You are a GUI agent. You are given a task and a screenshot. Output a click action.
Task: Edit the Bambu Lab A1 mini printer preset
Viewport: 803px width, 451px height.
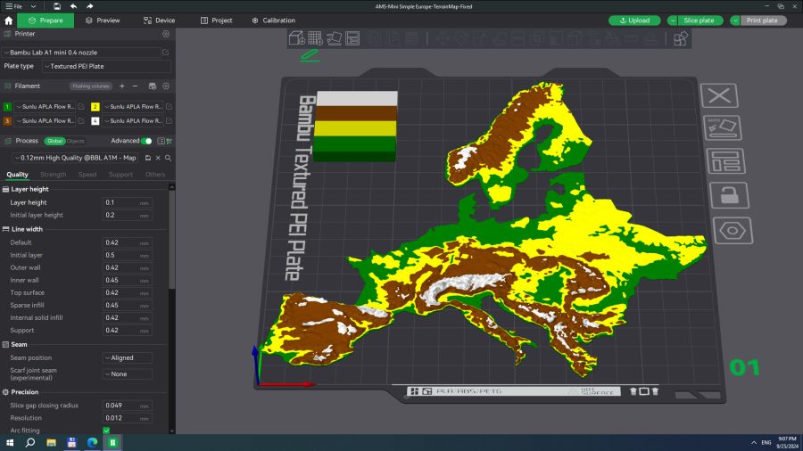point(165,53)
